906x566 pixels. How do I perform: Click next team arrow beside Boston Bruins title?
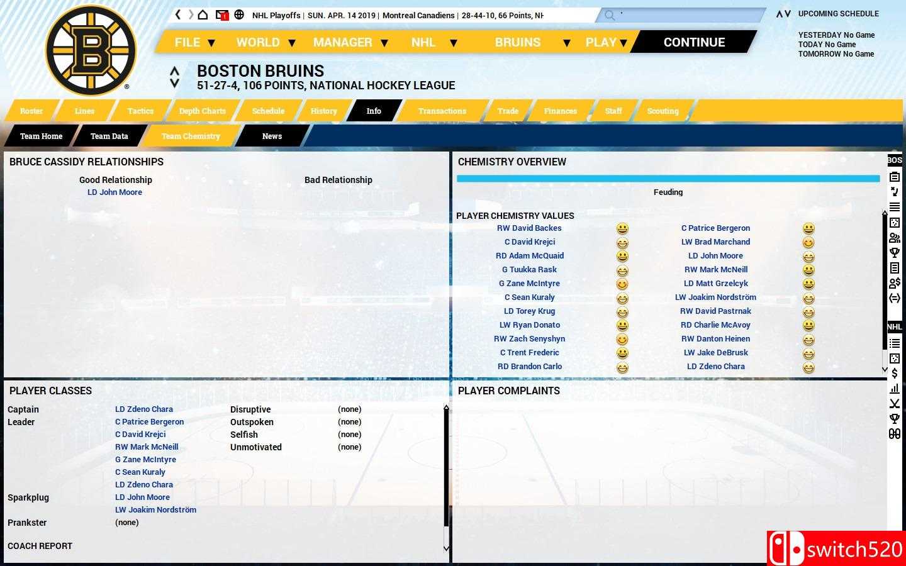click(x=175, y=83)
